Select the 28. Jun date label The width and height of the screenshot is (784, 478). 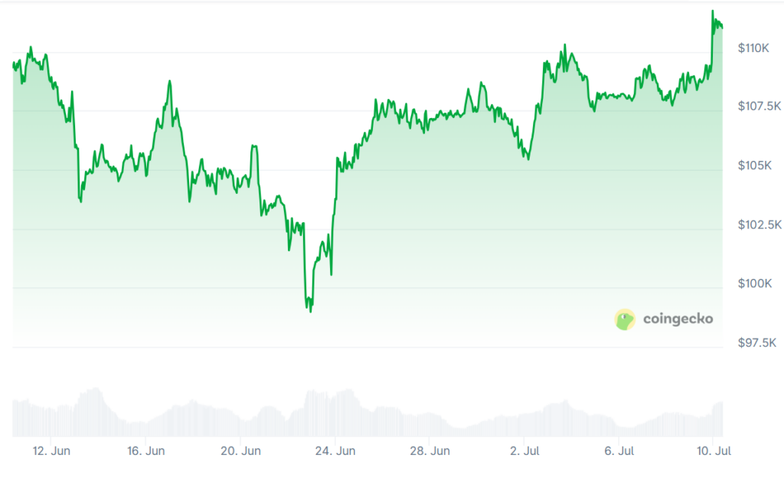[x=430, y=451]
